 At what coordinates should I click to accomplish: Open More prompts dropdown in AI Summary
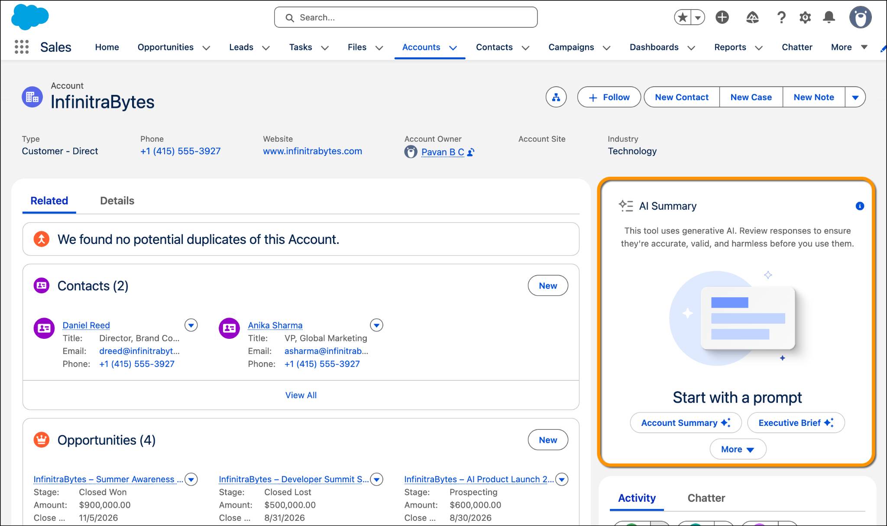click(x=738, y=449)
